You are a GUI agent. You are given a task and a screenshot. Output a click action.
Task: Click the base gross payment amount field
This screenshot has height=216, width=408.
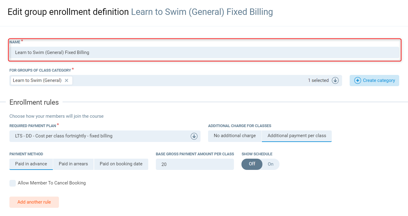coord(195,164)
